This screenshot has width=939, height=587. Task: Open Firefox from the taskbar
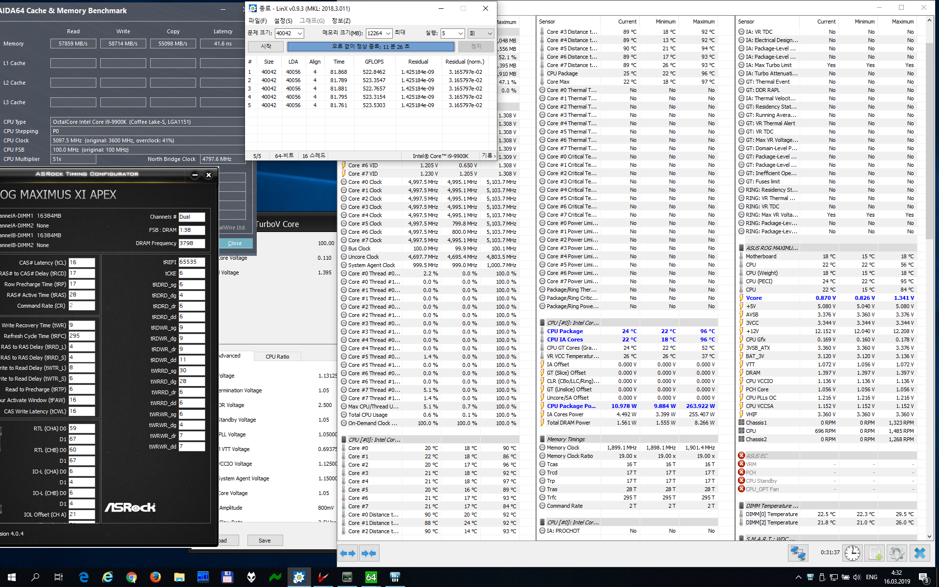pos(155,577)
